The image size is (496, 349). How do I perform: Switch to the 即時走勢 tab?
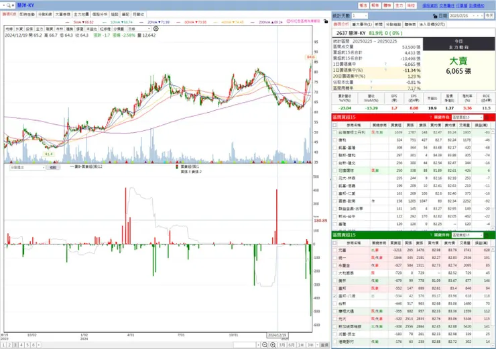tap(27, 15)
